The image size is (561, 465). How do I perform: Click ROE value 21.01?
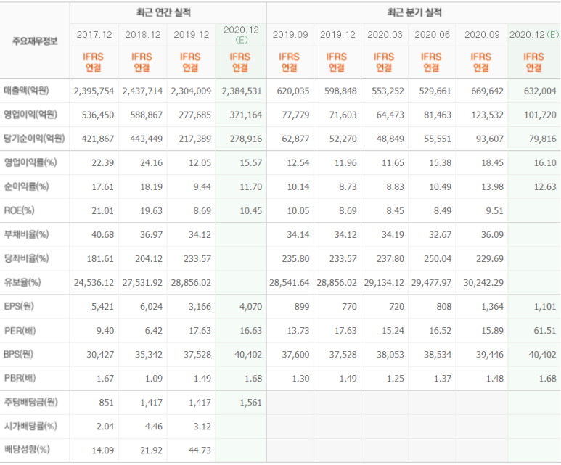tap(102, 211)
